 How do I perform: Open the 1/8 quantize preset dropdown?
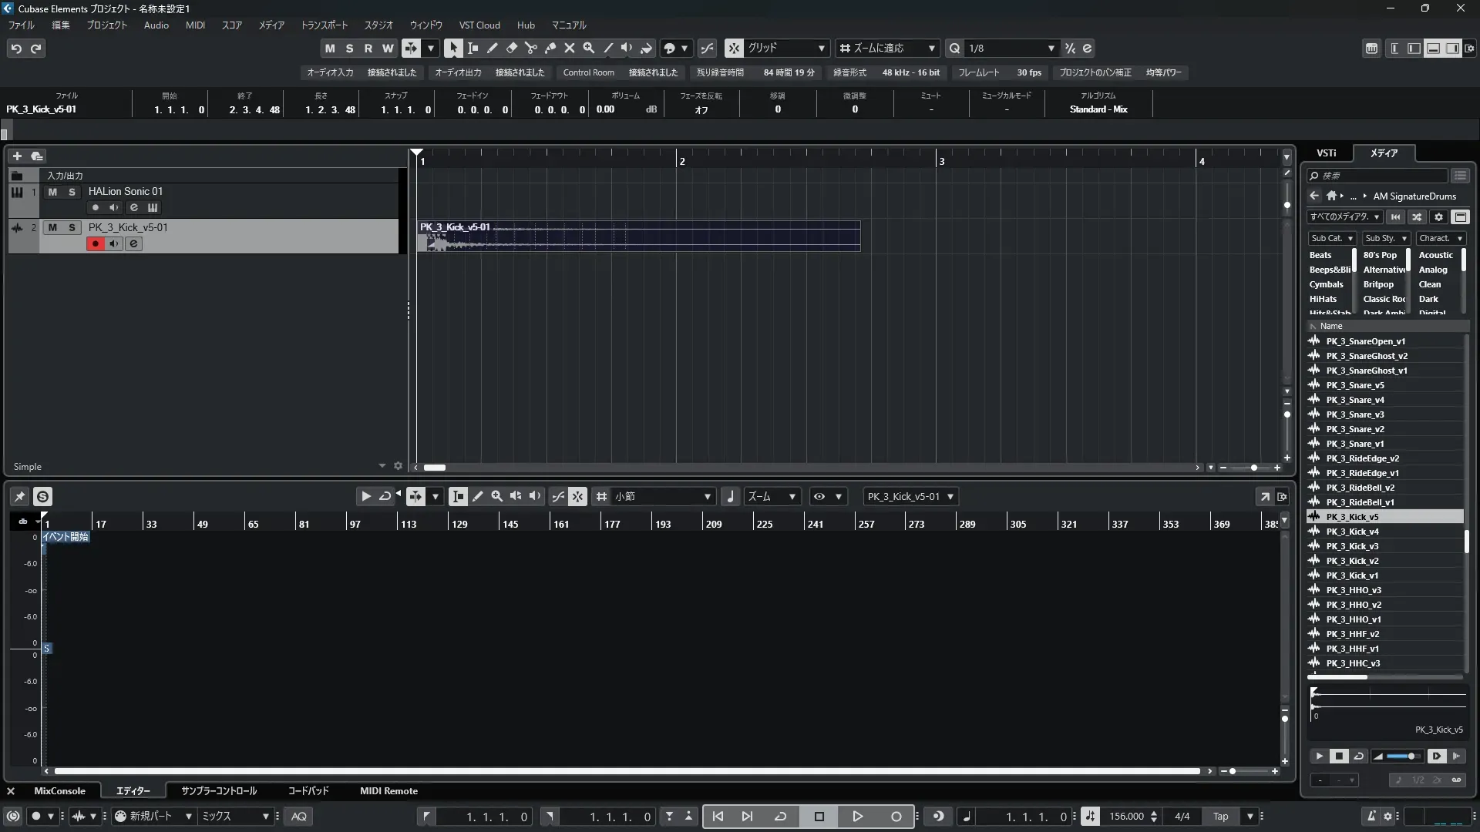[x=1011, y=48]
